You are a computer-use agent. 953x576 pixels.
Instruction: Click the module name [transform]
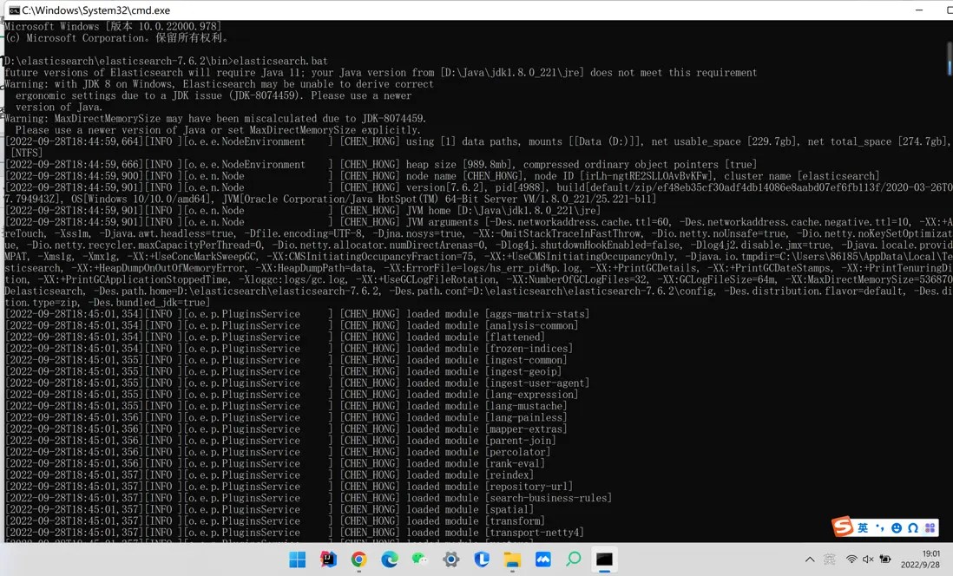[x=514, y=521]
